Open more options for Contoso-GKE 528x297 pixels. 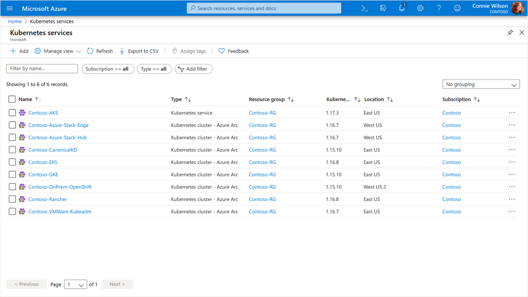pos(512,174)
